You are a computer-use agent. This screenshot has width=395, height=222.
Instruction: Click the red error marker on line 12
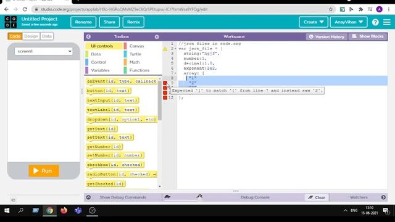(x=165, y=97)
